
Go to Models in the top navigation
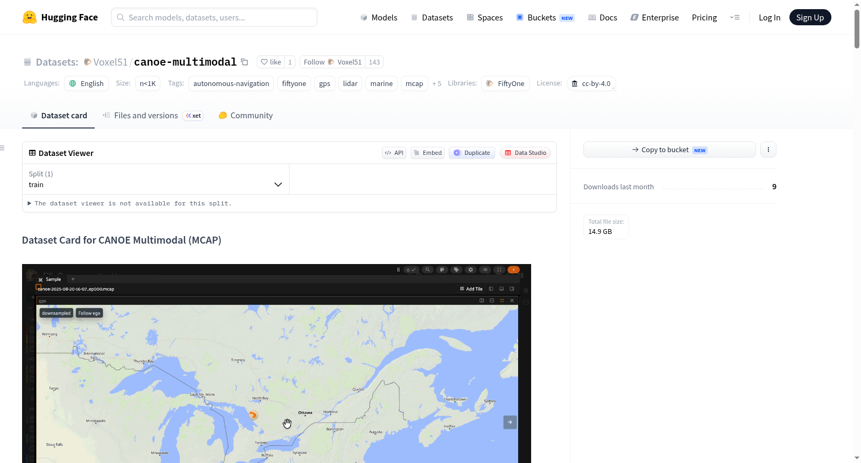pyautogui.click(x=378, y=17)
